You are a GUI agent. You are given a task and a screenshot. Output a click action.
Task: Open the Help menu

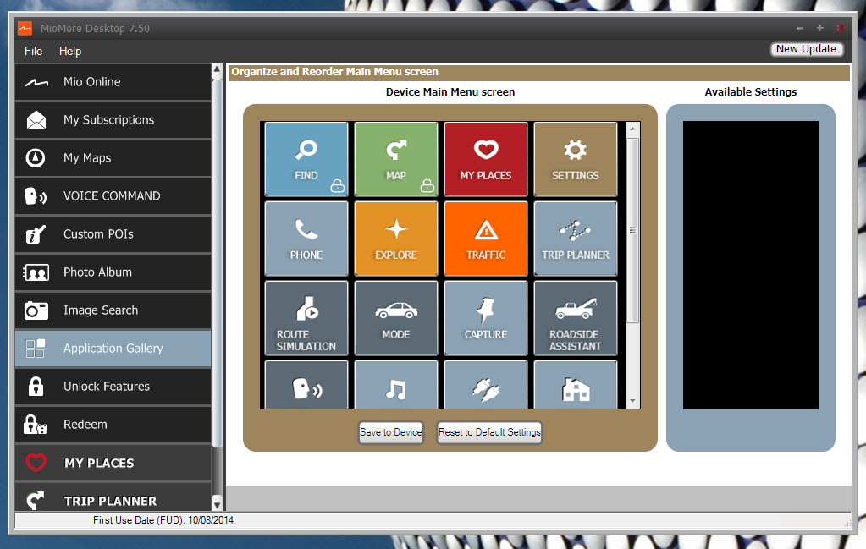pyautogui.click(x=70, y=52)
